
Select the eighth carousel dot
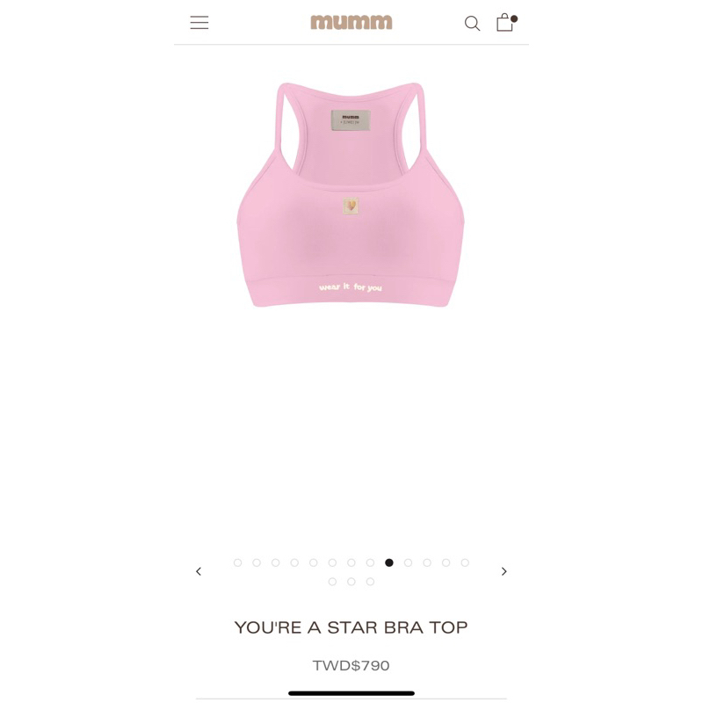coord(370,562)
